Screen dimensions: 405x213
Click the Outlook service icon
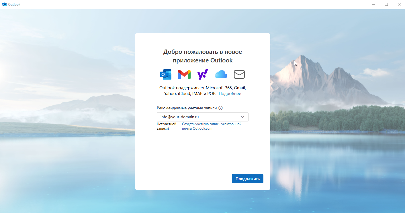[166, 74]
